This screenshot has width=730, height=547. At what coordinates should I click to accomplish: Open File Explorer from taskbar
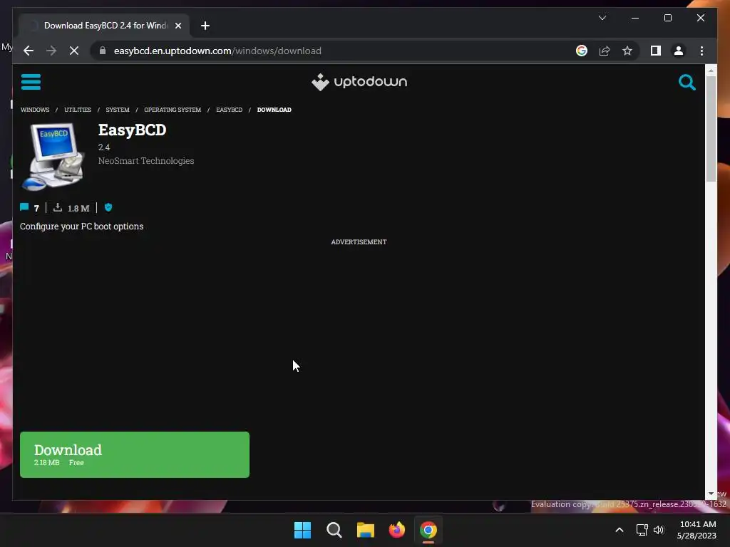pyautogui.click(x=366, y=530)
